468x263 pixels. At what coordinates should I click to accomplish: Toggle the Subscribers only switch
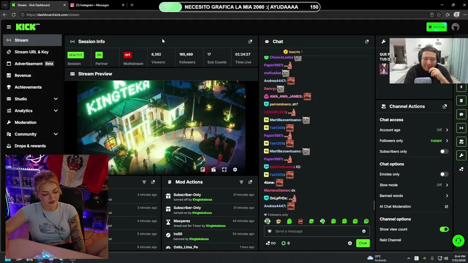coord(444,152)
